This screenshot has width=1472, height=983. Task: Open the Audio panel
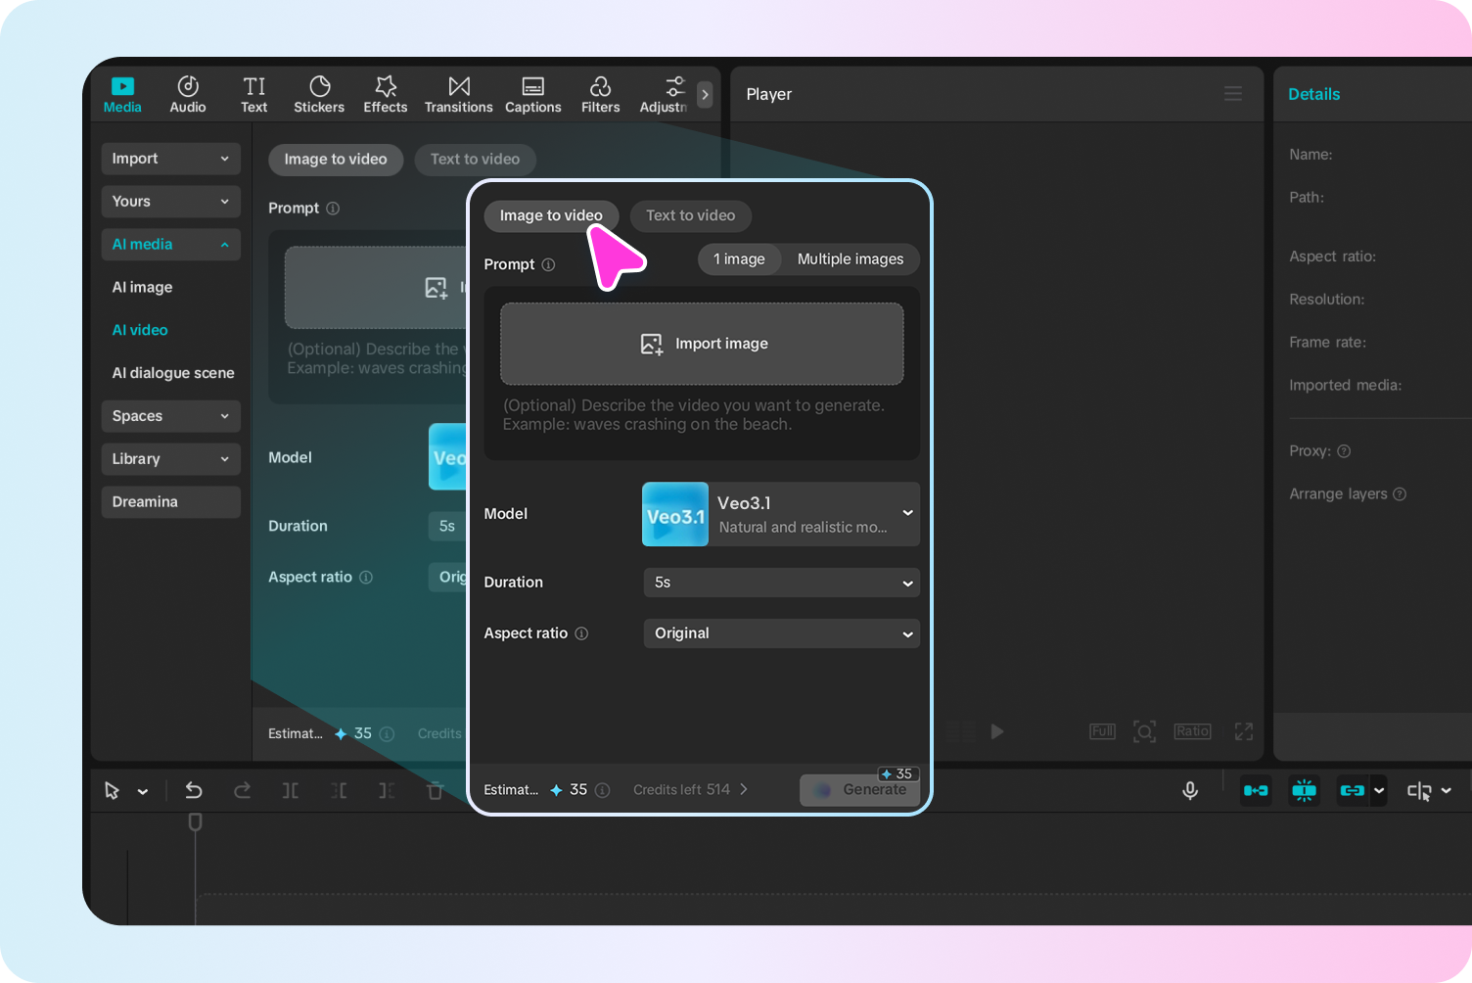pyautogui.click(x=187, y=93)
